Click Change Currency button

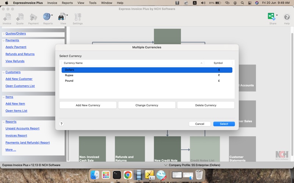click(147, 105)
